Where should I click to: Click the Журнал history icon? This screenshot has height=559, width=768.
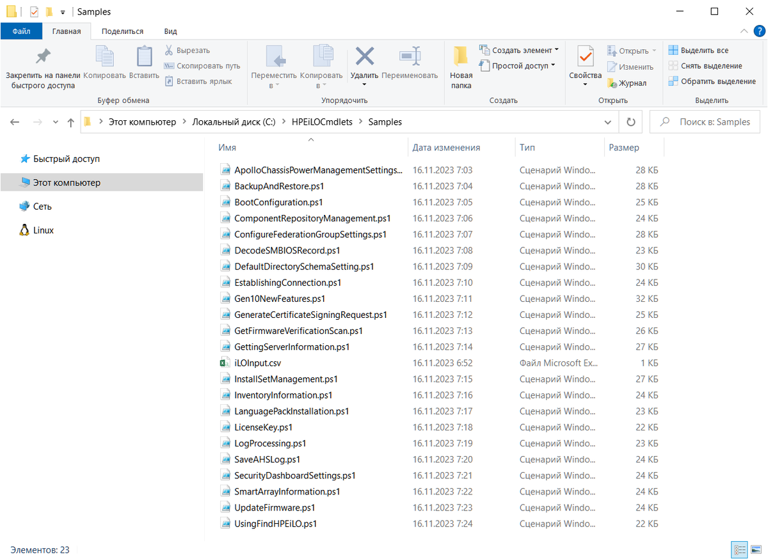click(612, 83)
